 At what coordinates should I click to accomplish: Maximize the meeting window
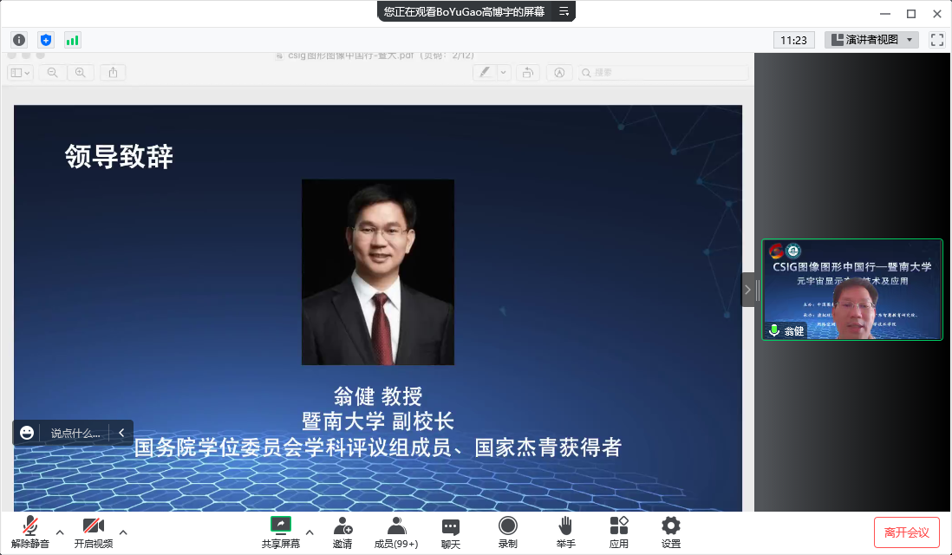(911, 13)
